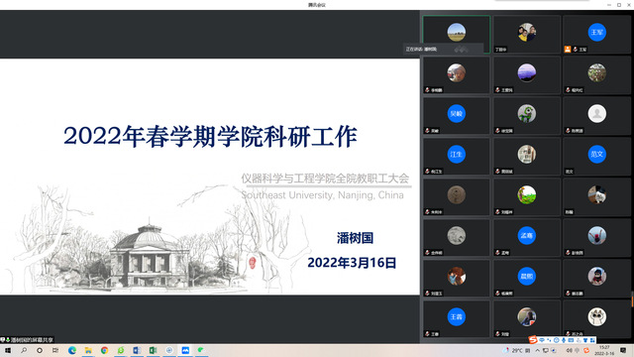Open the Word icon in the taskbar
Viewport: 634px width, 357px height.
(137, 350)
